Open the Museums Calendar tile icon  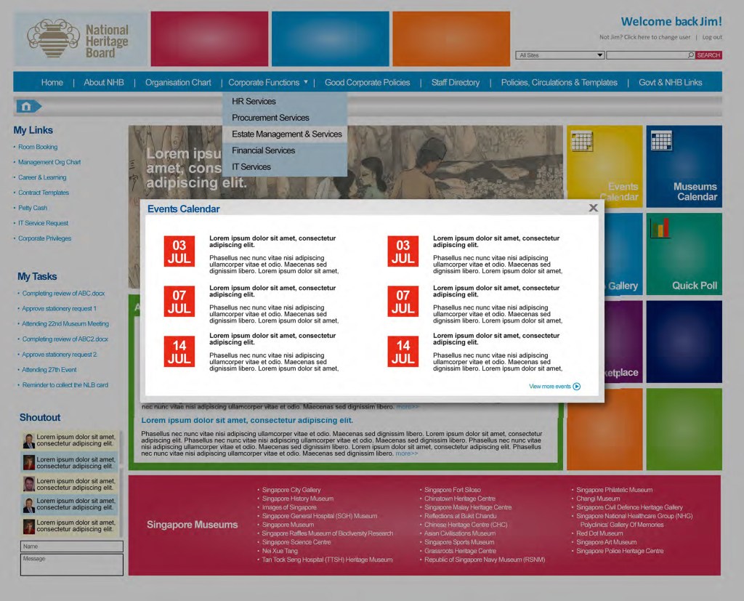660,140
